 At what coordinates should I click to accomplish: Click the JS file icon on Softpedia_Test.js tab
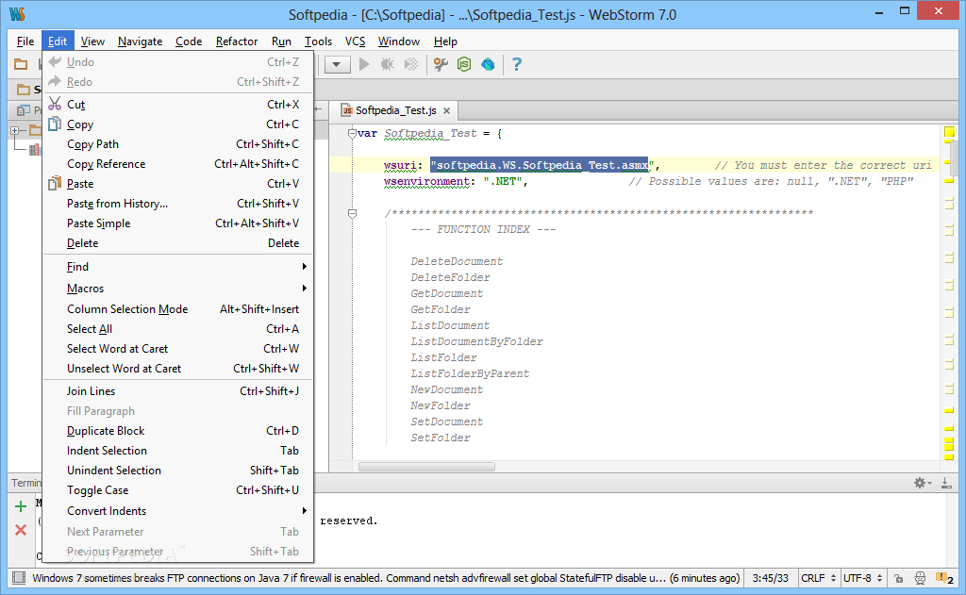[347, 110]
